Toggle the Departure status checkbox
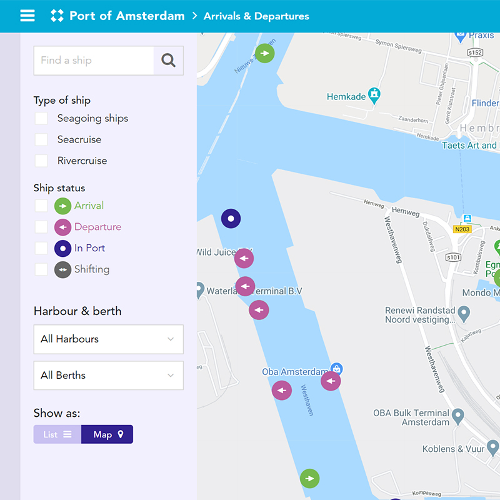 click(41, 227)
